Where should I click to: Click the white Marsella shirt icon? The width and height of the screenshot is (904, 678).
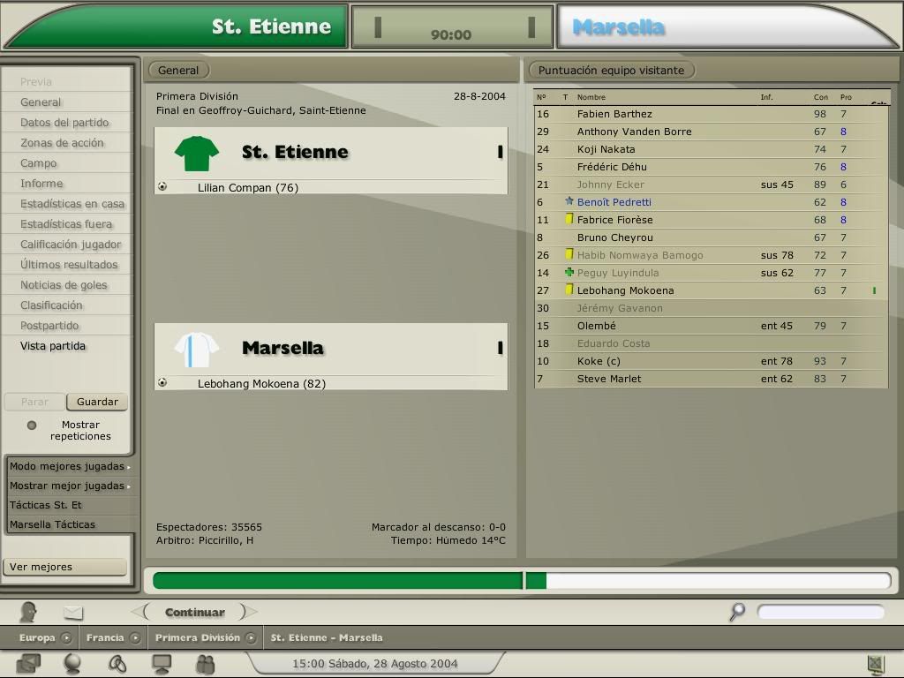pyautogui.click(x=197, y=350)
